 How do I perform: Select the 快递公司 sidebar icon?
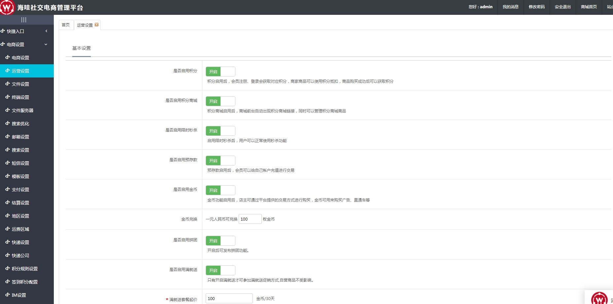pos(7,255)
